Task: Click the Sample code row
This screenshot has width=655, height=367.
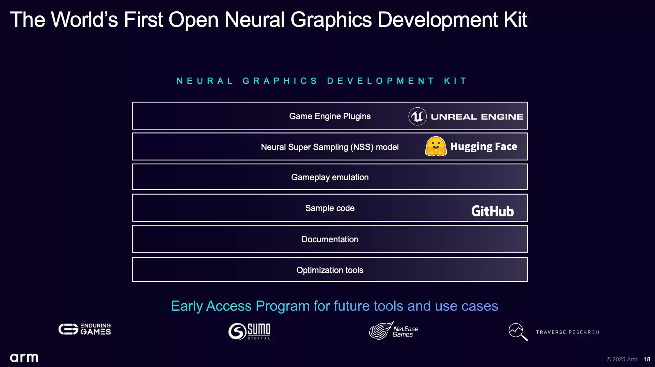Action: [330, 208]
